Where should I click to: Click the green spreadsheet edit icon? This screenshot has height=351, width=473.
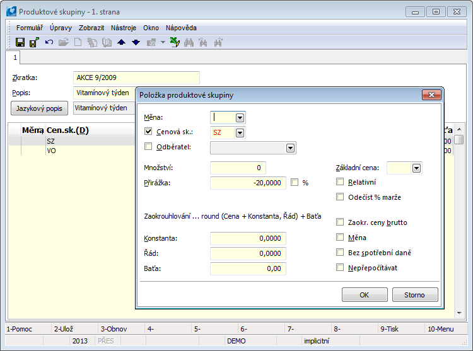pos(175,42)
